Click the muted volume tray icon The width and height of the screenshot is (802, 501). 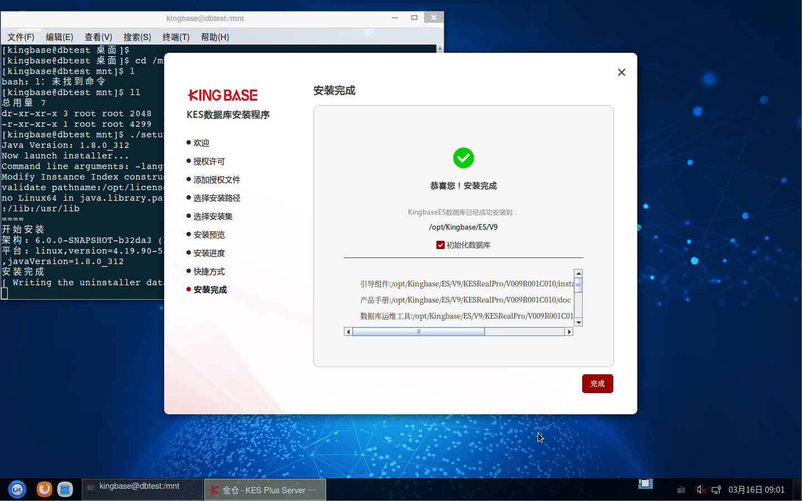(x=702, y=490)
